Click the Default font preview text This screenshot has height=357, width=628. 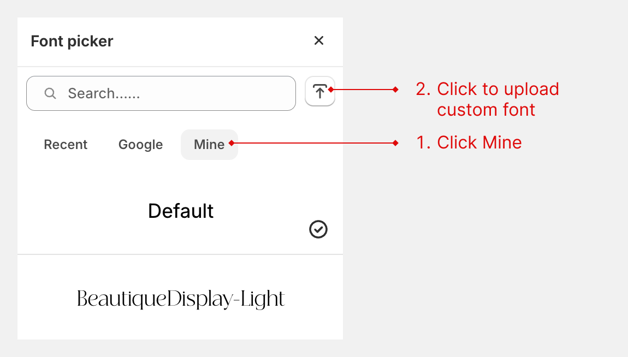click(180, 211)
